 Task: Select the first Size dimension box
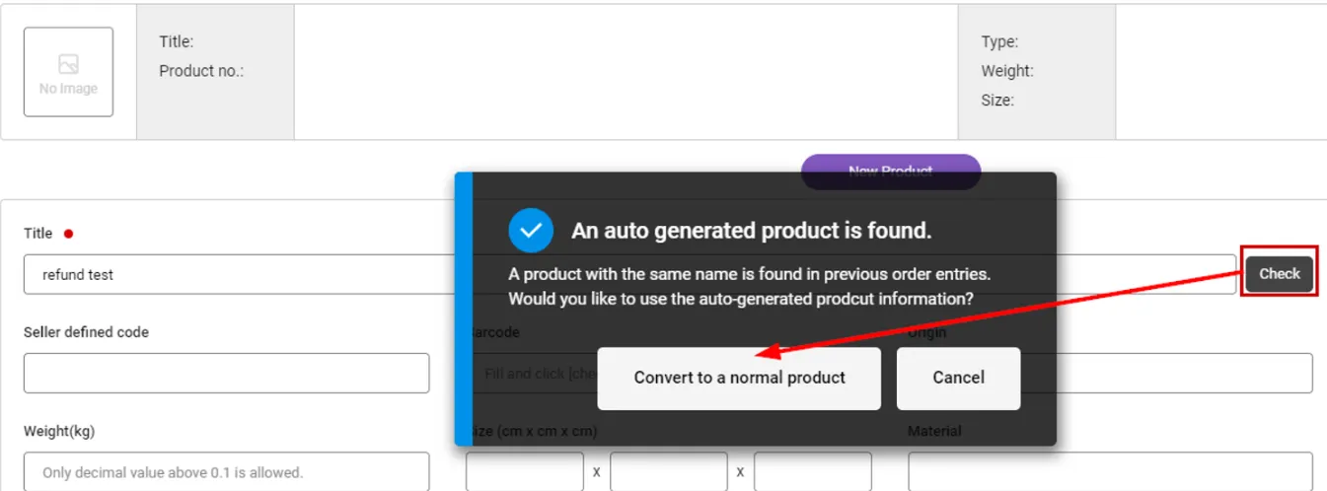tap(524, 472)
